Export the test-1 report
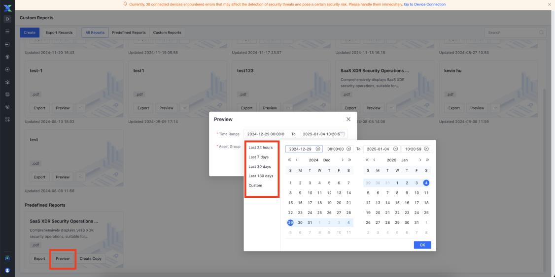 click(39, 108)
